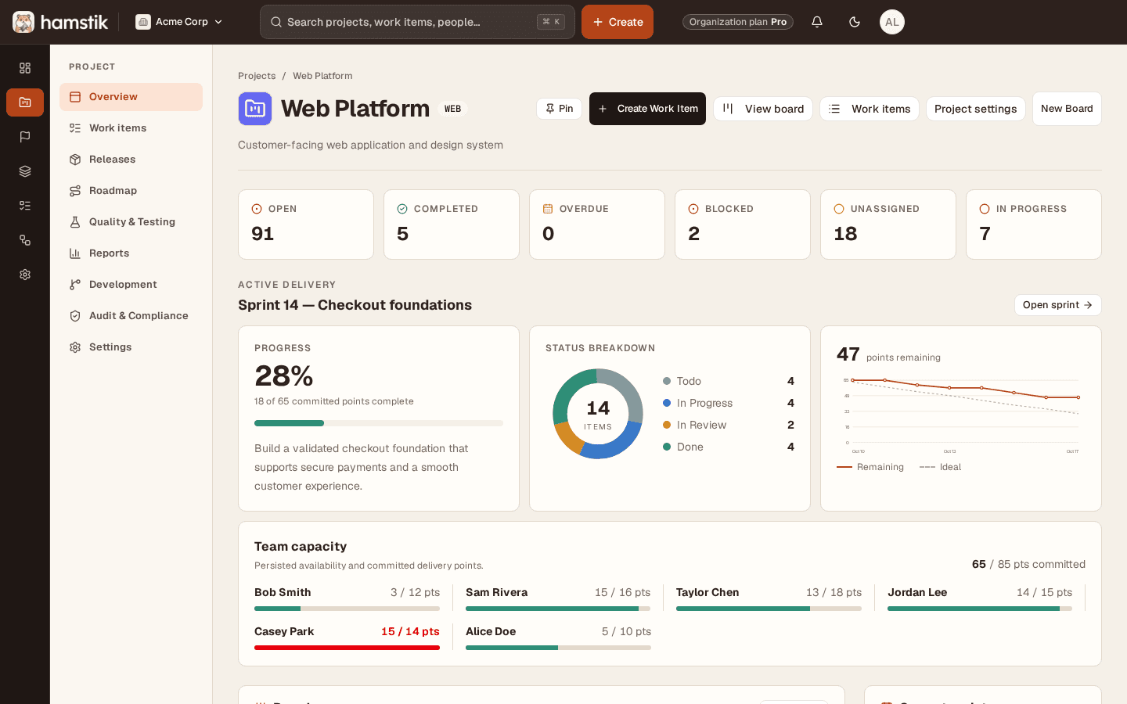
Task: Expand the Acme Corp organization switcher
Action: (179, 22)
